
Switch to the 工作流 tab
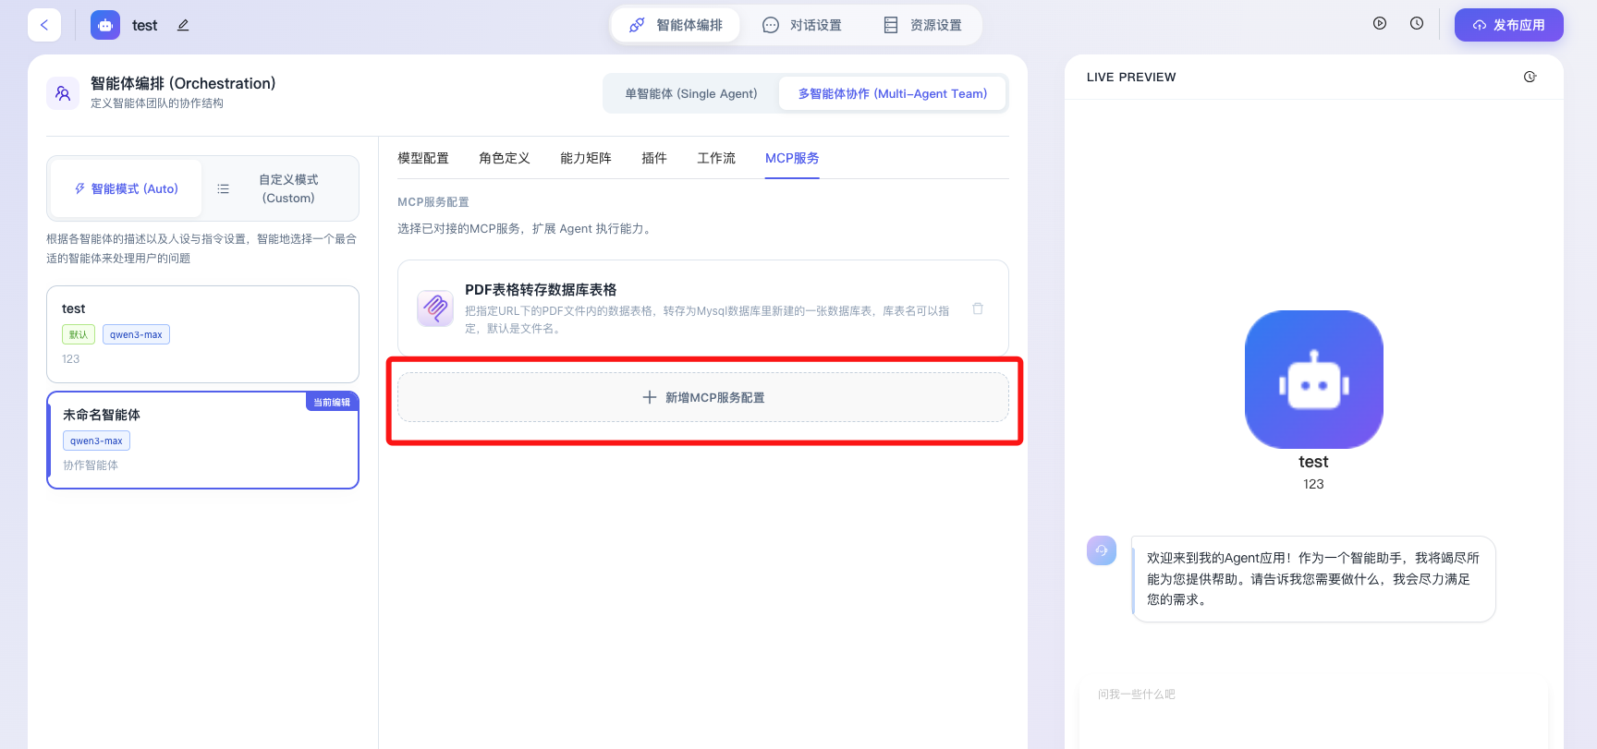click(716, 159)
